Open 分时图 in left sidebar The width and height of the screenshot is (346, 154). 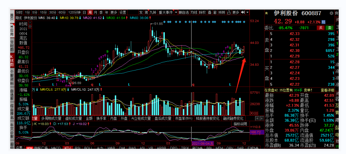tap(12, 46)
